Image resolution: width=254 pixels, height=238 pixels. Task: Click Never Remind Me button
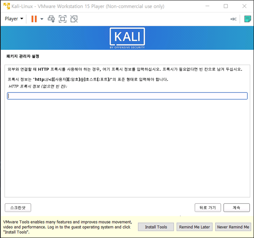[x=233, y=227]
